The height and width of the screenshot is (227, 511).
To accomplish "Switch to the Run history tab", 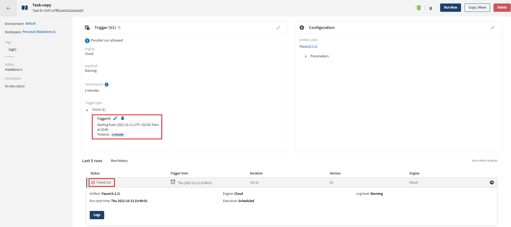I will click(119, 161).
